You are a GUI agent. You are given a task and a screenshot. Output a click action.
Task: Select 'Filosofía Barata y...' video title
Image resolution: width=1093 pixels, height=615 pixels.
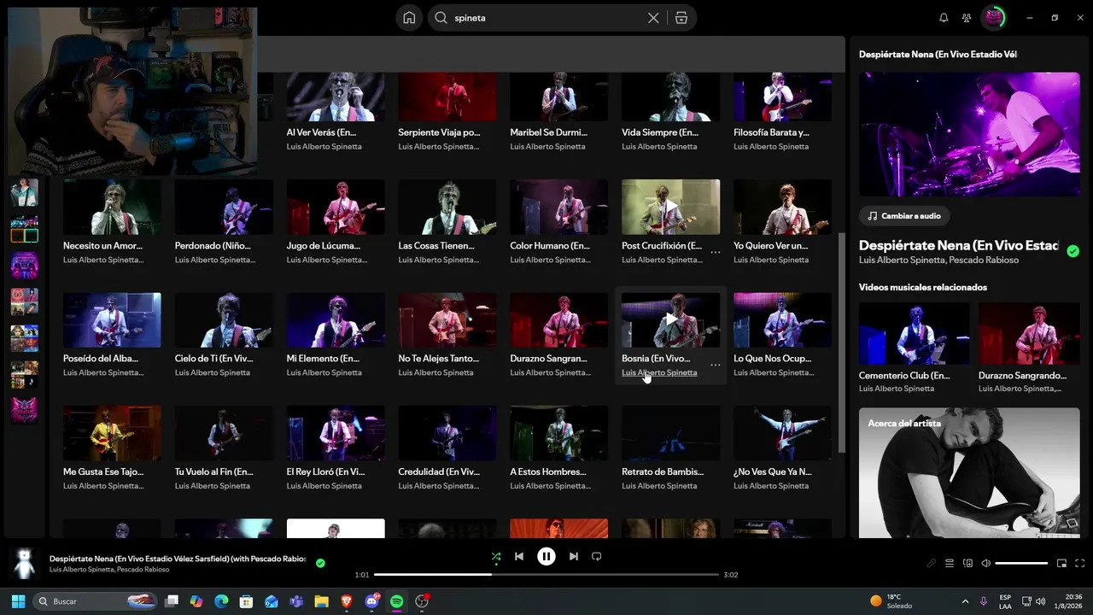(771, 133)
